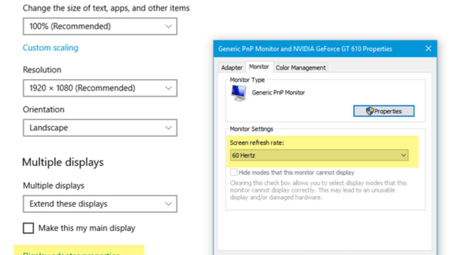Open the 60 Hertz refresh rate dropdown
Image resolution: width=453 pixels, height=255 pixels.
(319, 155)
